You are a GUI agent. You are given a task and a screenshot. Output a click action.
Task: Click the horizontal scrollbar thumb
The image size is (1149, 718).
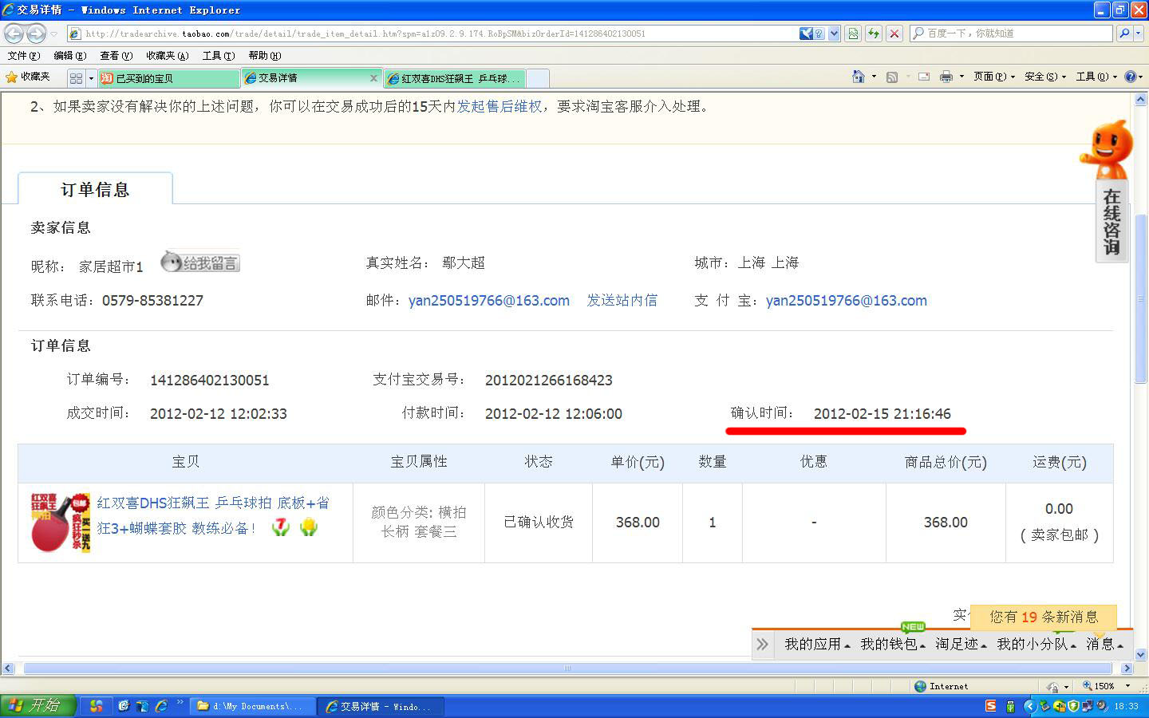coord(567,669)
